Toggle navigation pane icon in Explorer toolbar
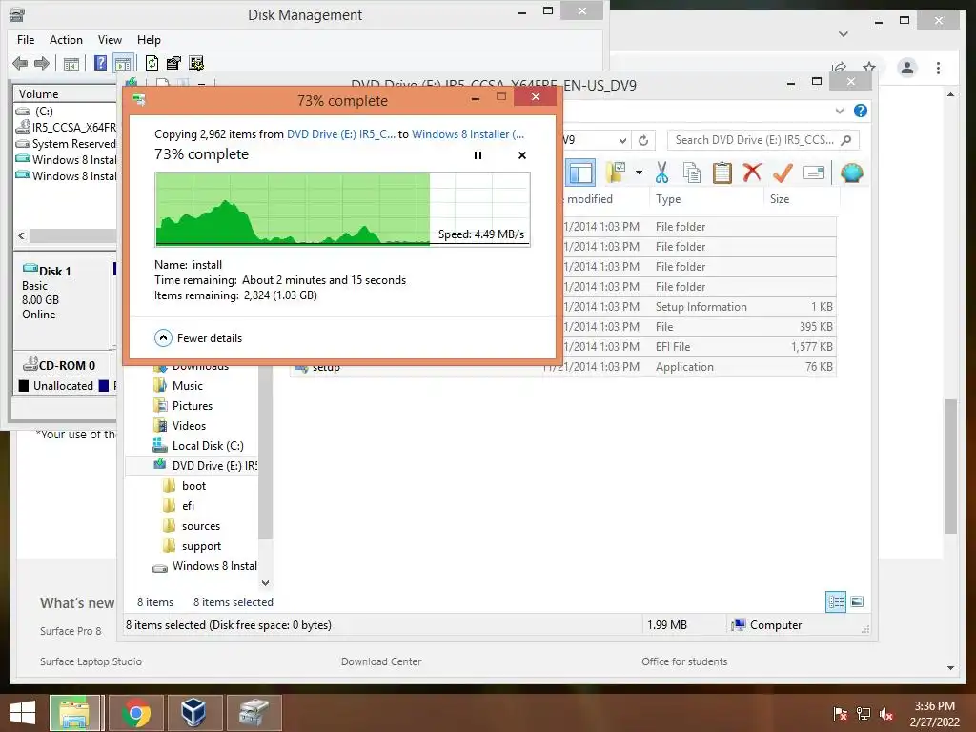Image resolution: width=976 pixels, height=732 pixels. click(x=580, y=173)
